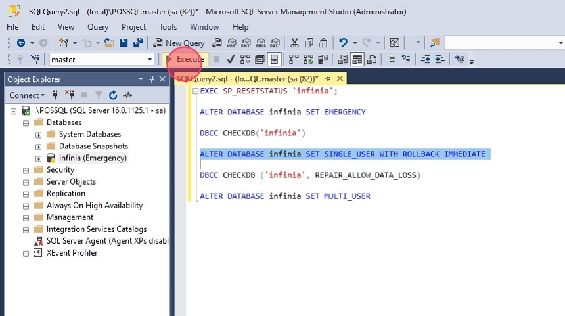The image size is (565, 316).
Task: Decrease indent of selected lines
Action: click(x=426, y=59)
